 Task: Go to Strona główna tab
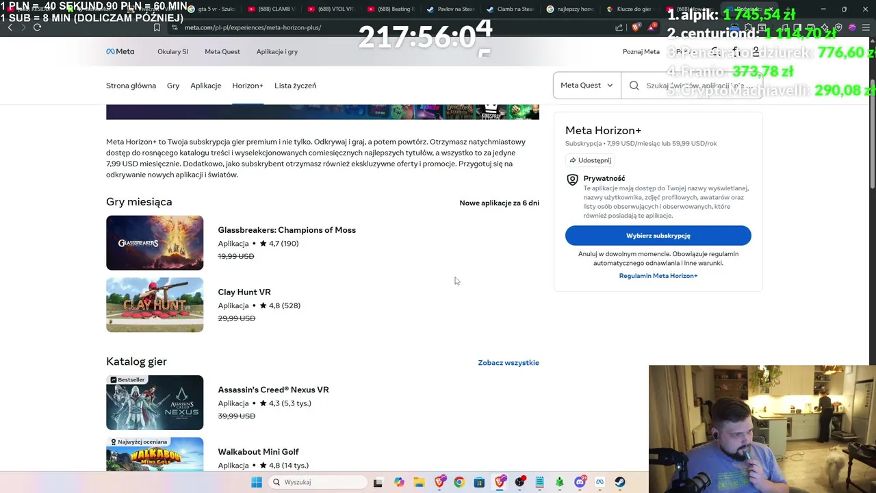point(131,86)
